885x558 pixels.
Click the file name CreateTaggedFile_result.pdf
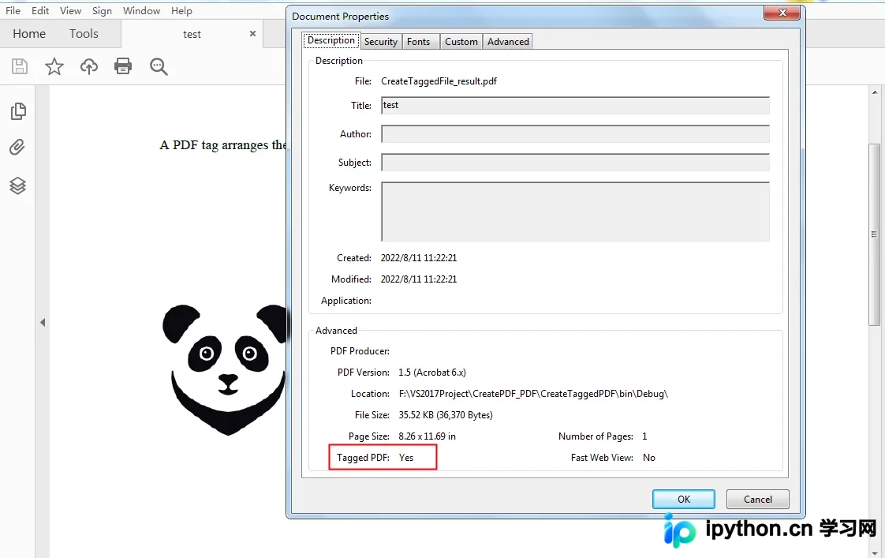pos(439,81)
